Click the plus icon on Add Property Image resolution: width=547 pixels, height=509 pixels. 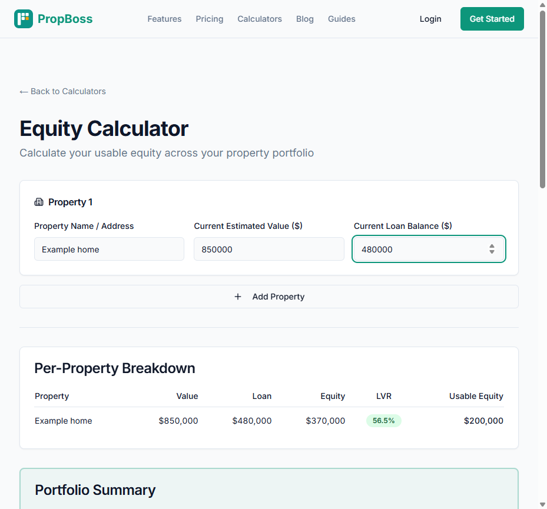click(238, 297)
